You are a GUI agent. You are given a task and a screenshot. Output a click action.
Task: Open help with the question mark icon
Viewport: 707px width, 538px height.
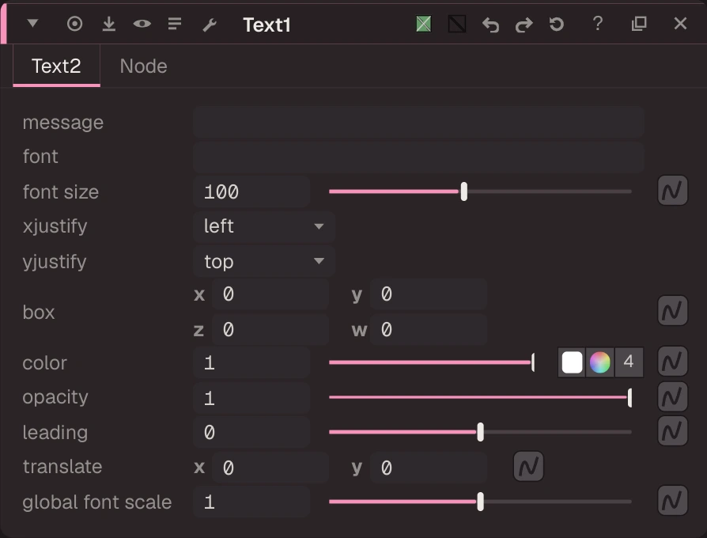click(597, 24)
